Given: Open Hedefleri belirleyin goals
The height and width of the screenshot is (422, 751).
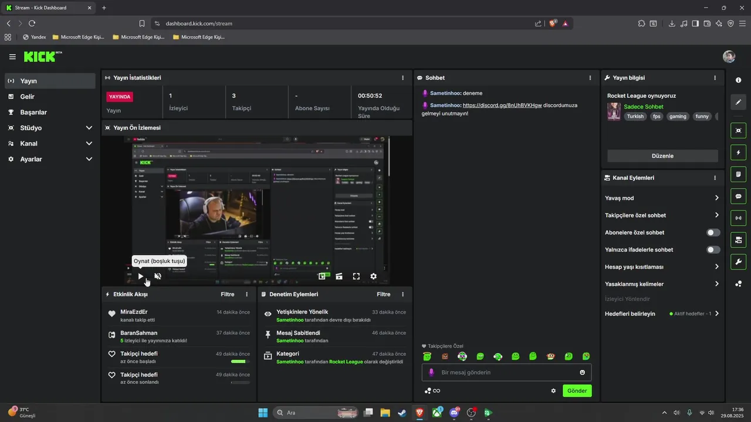Looking at the screenshot, I should tap(662, 314).
